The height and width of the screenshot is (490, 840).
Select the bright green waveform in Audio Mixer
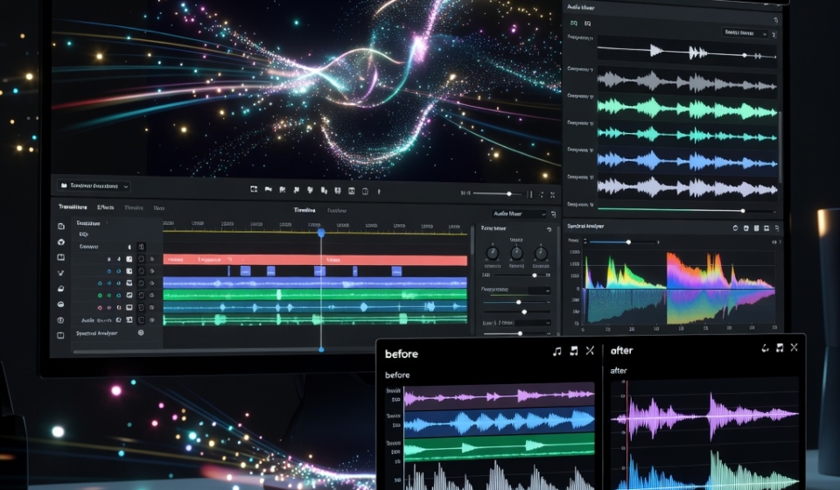(x=688, y=109)
